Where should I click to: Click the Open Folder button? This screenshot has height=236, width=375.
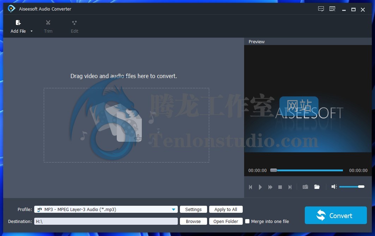click(x=226, y=221)
